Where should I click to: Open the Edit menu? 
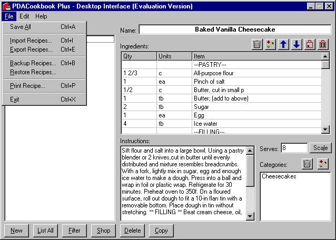click(24, 16)
